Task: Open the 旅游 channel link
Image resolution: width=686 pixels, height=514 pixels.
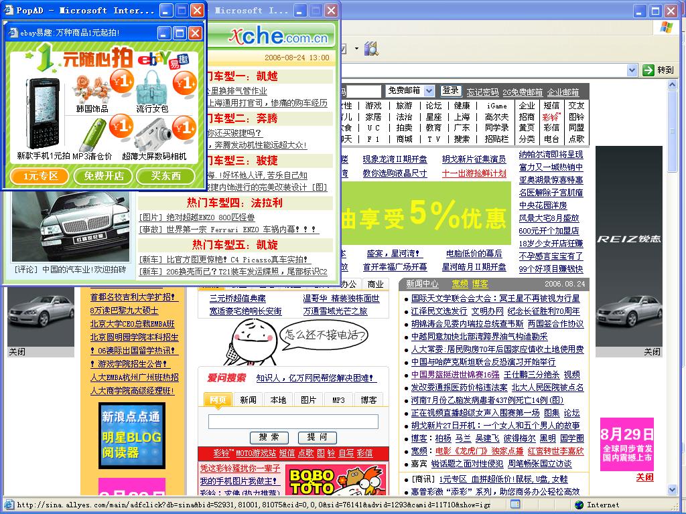Action: click(404, 106)
